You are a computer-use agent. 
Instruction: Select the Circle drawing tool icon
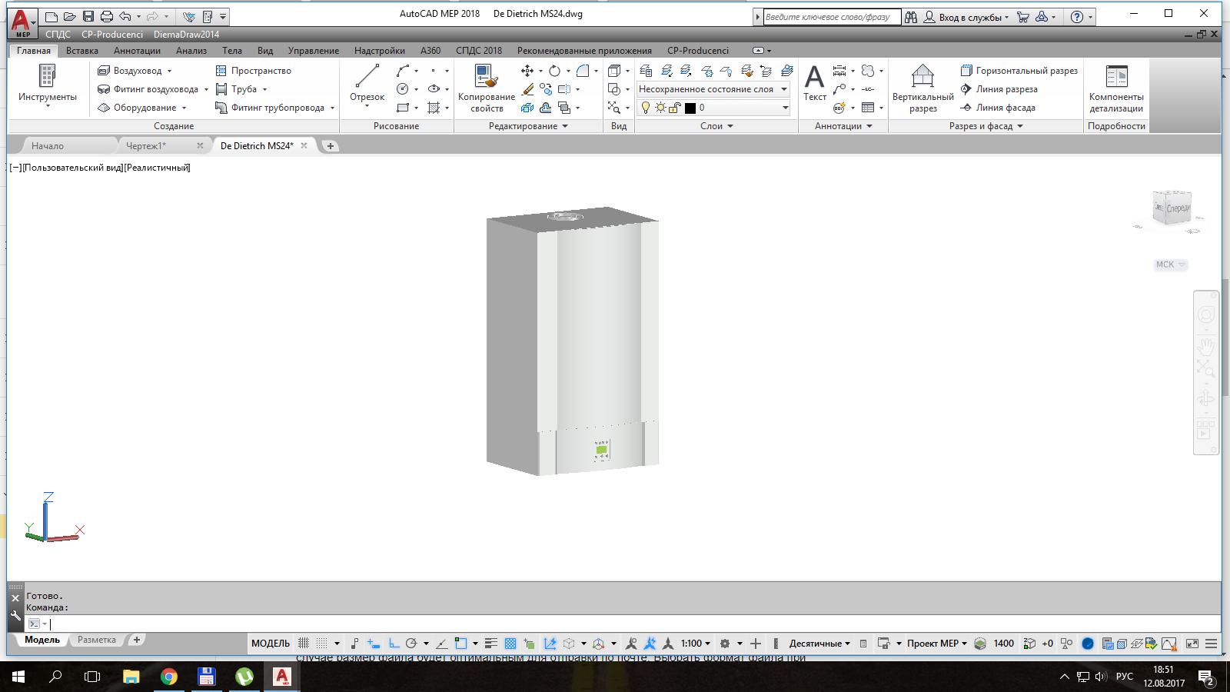(403, 89)
